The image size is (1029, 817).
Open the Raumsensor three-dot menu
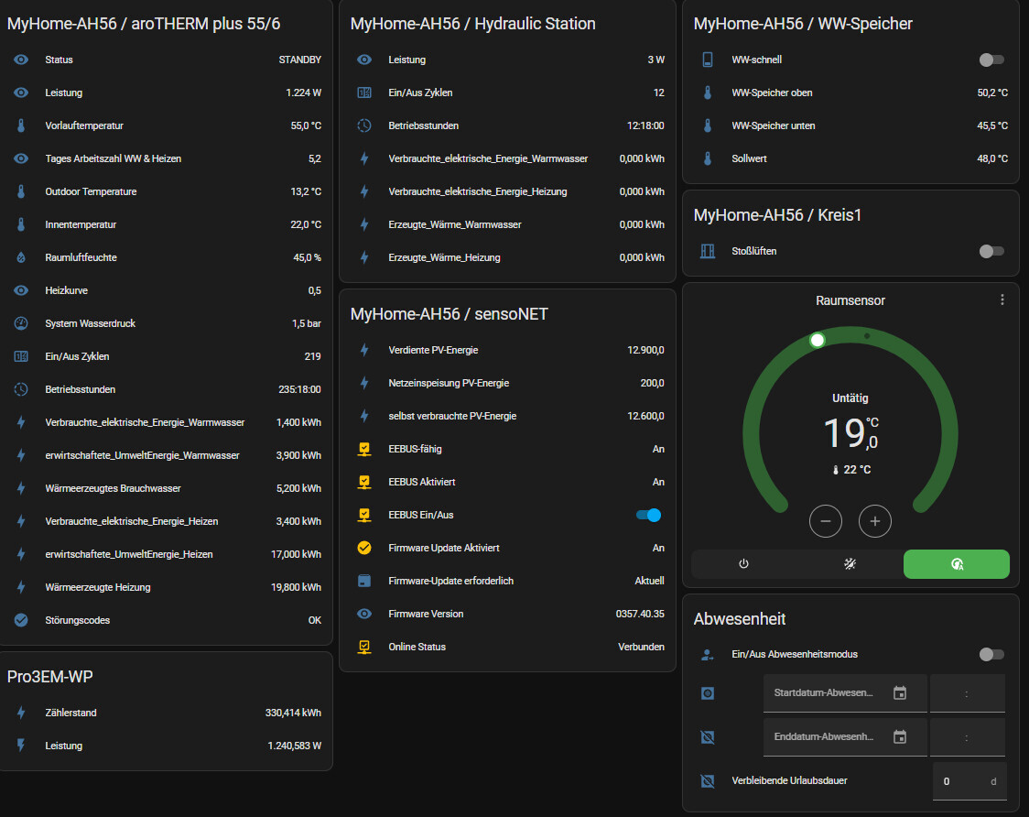tap(1002, 300)
